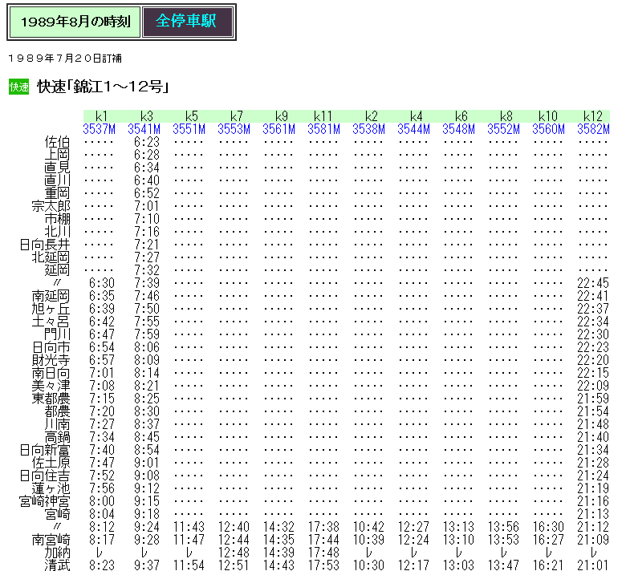The height and width of the screenshot is (571, 626).
Task: Click the 直見 station row label
Action: pos(57,168)
